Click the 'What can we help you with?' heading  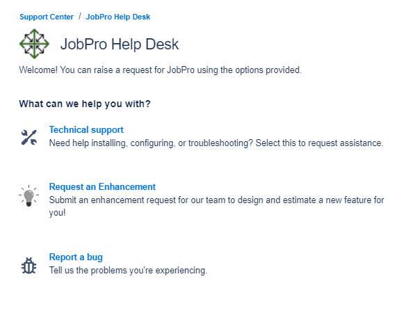[85, 104]
